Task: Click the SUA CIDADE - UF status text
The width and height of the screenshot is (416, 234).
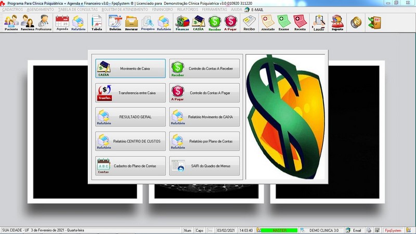Action: coord(43,230)
